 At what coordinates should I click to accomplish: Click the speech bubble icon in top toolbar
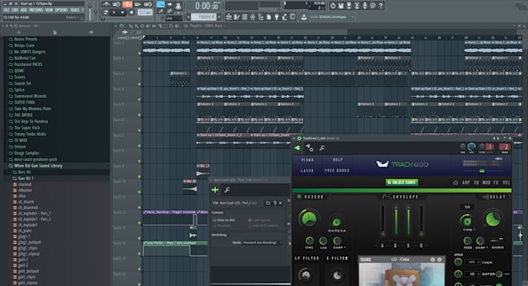tap(373, 5)
